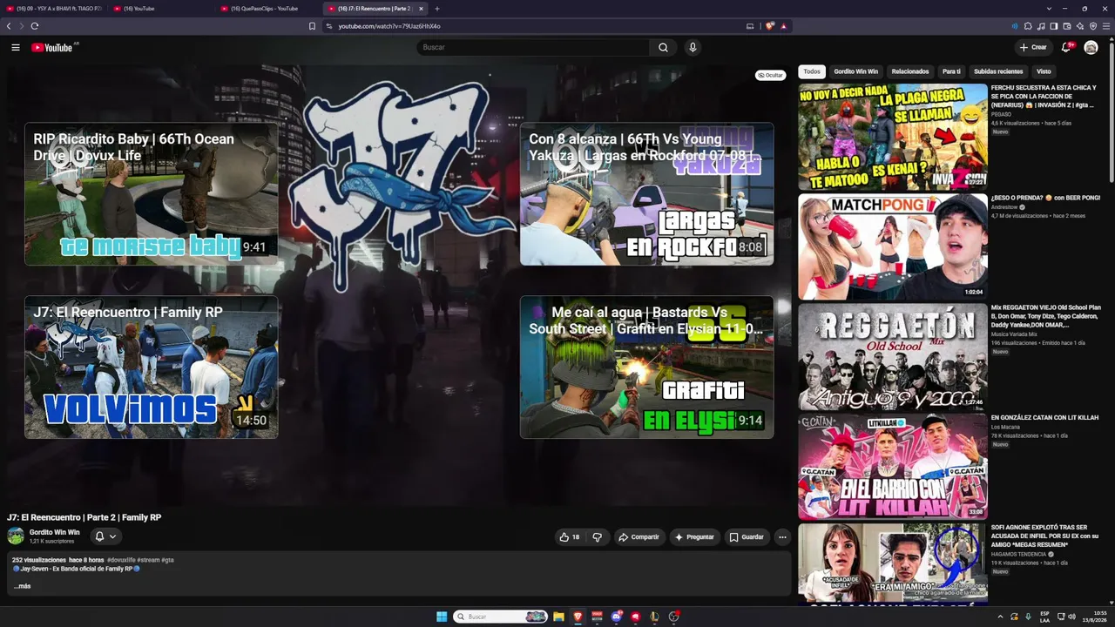The width and height of the screenshot is (1115, 627).
Task: Select the Todos filter chip
Action: click(812, 71)
